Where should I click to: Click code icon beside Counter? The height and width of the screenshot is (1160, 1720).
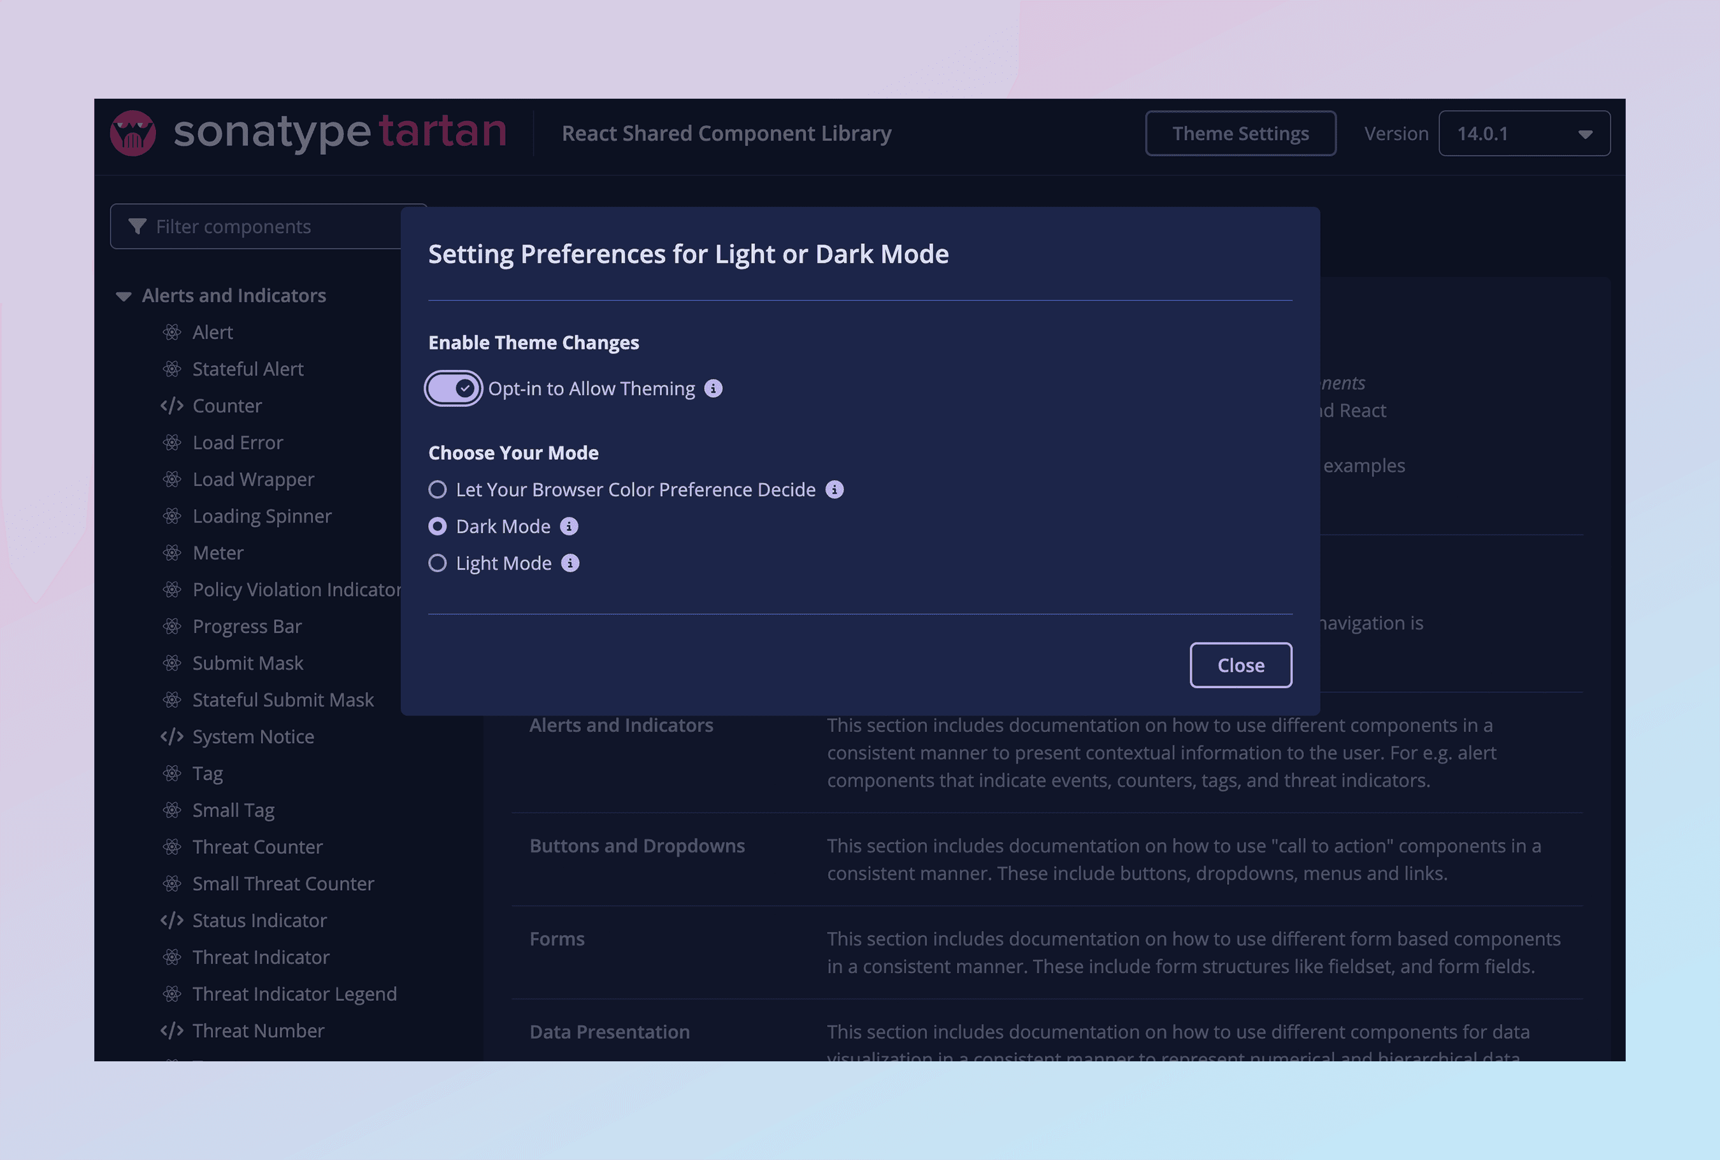click(173, 406)
